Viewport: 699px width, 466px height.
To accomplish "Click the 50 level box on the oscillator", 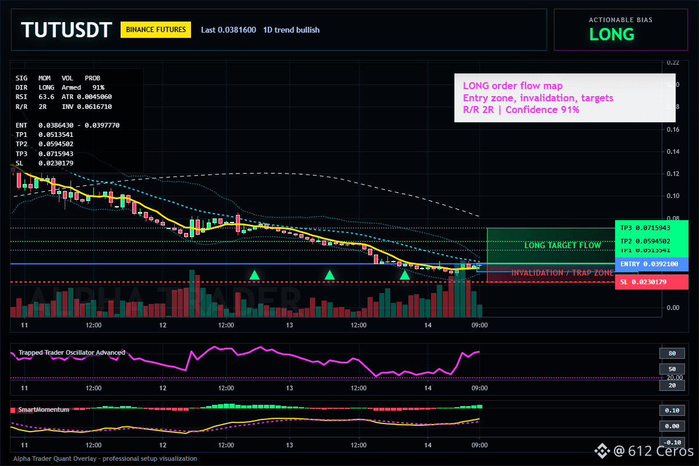I will [x=672, y=369].
